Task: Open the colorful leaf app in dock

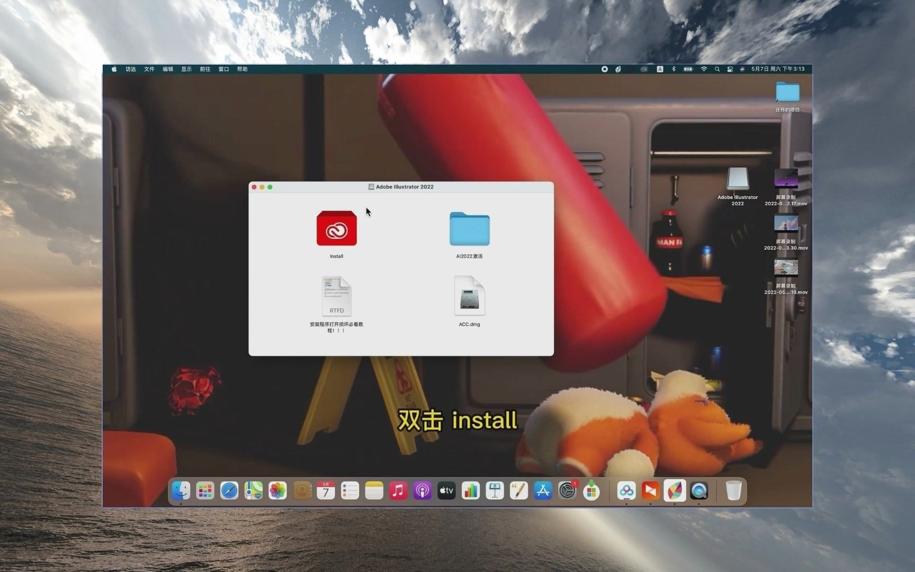Action: [675, 491]
